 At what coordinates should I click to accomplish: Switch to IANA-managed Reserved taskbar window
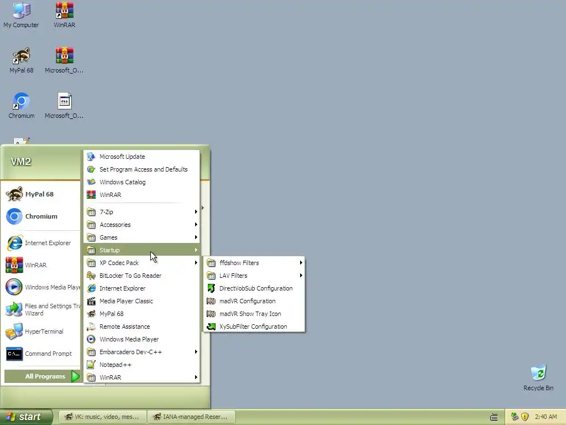coord(191,417)
